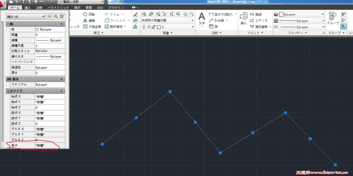
Task: Switch to the 挿入 ribbon tab
Action: coord(28,8)
